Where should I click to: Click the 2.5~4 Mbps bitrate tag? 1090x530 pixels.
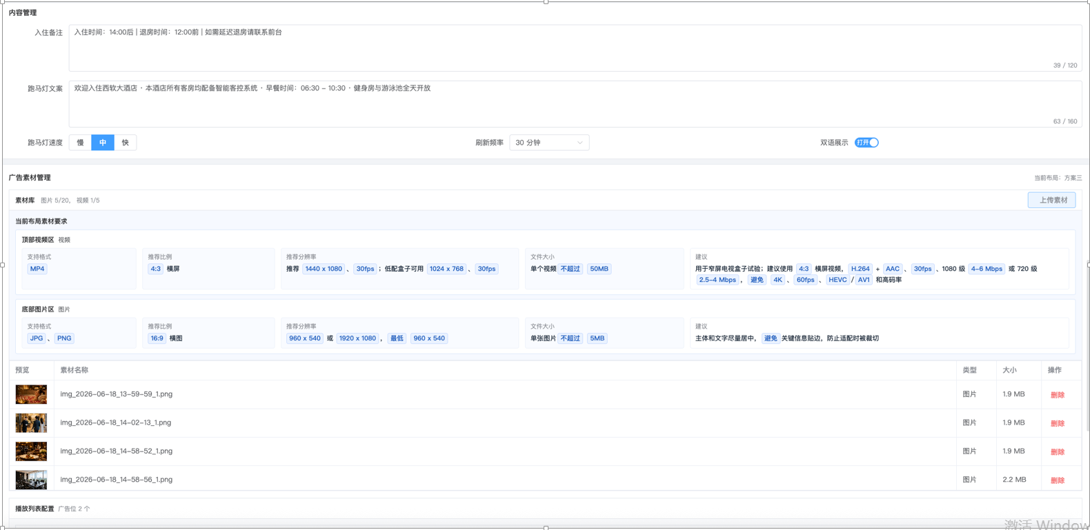pos(717,280)
